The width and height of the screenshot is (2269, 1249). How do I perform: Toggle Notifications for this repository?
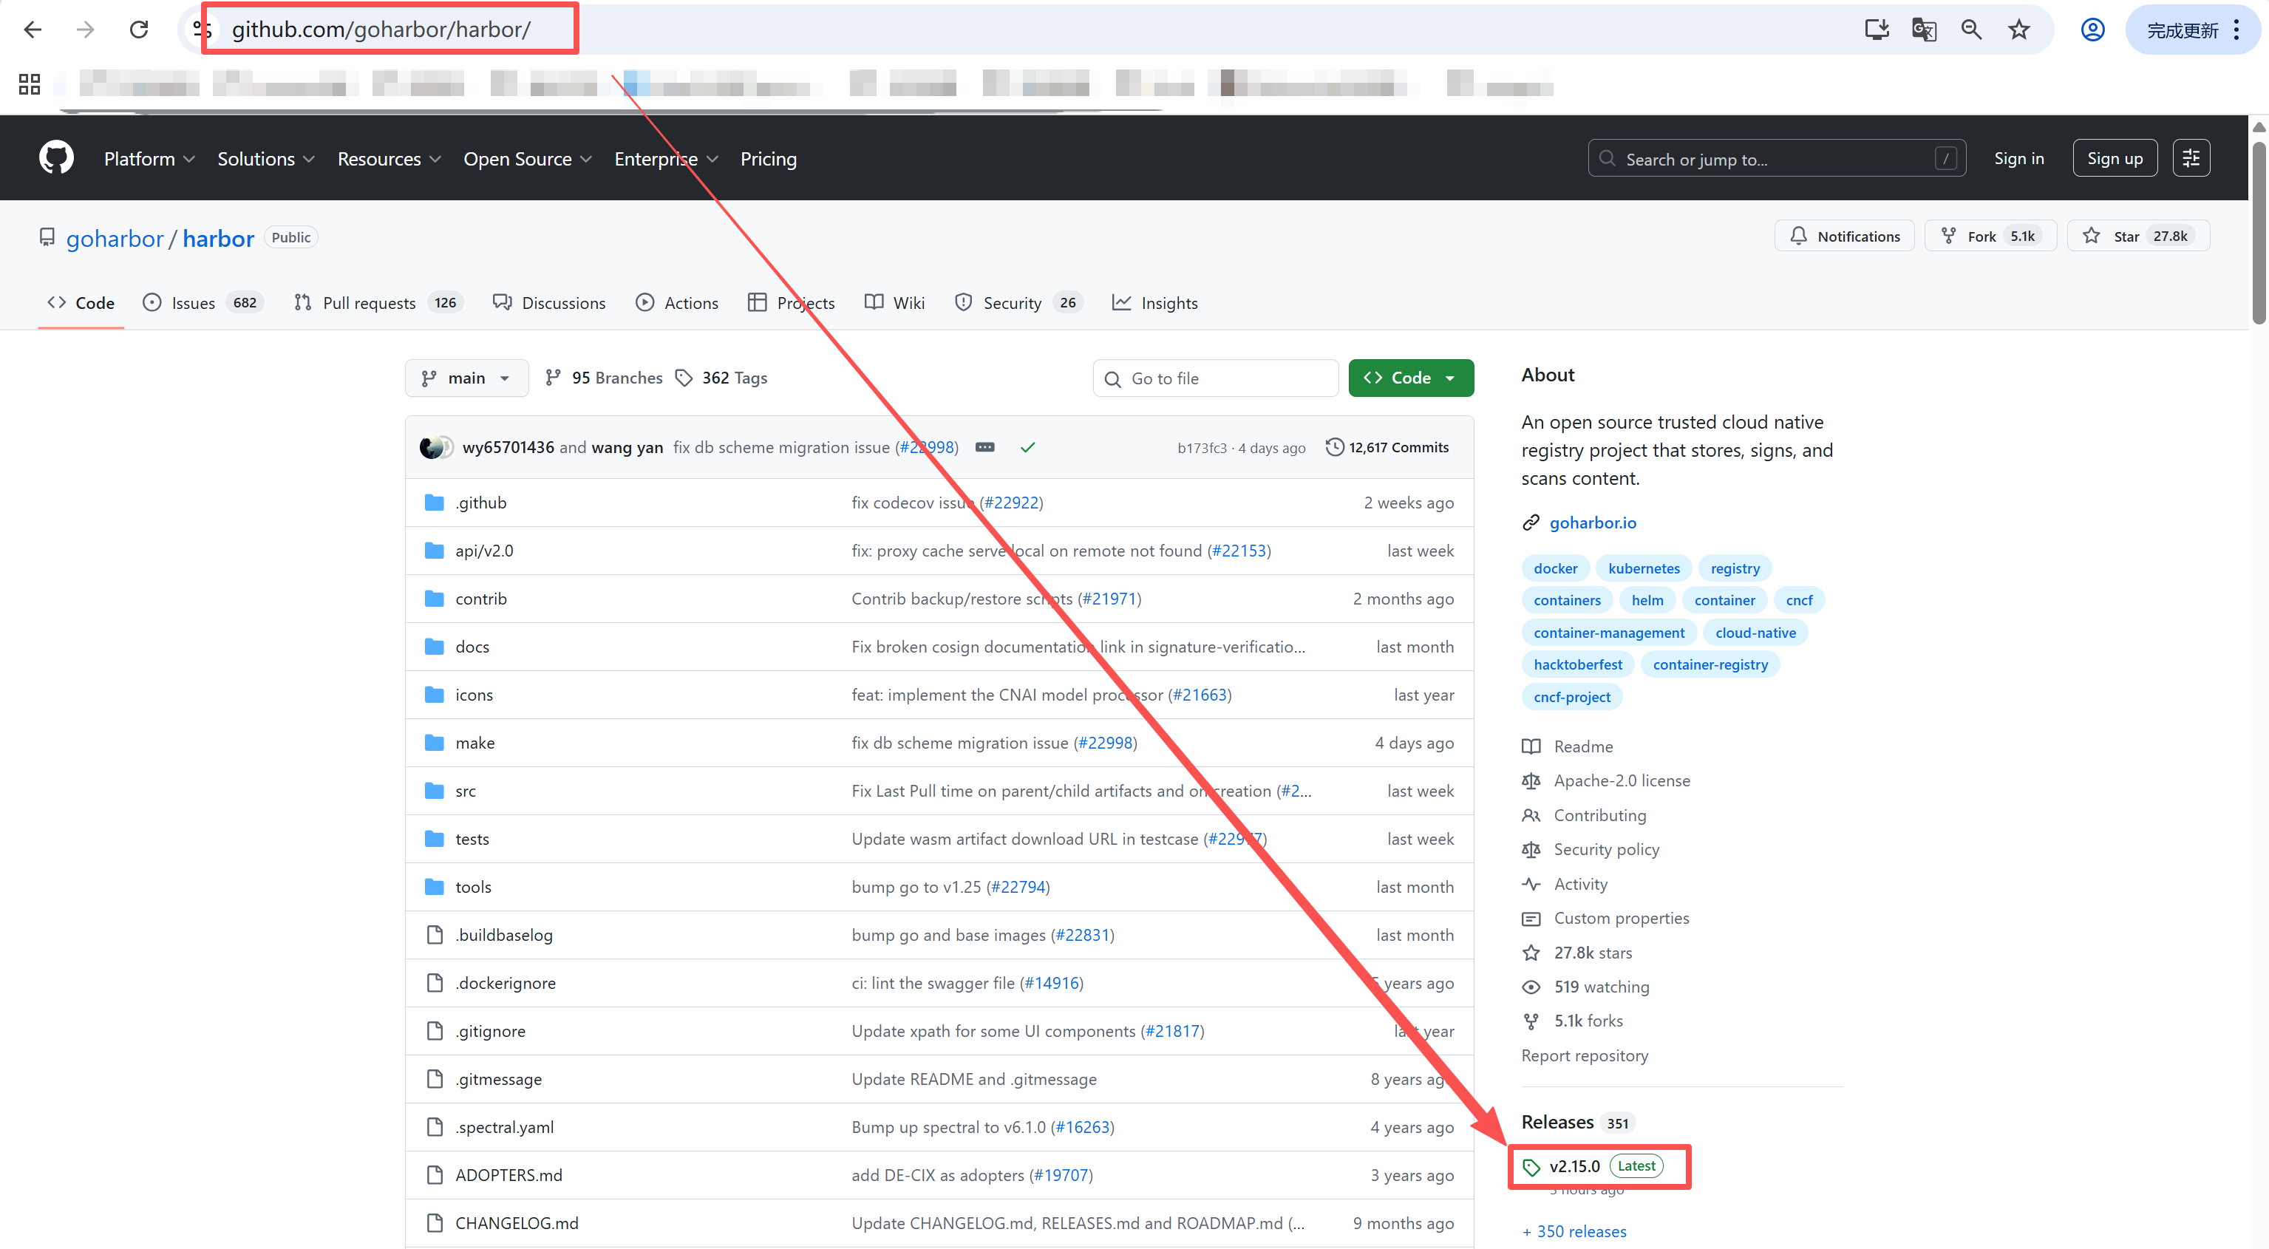click(1845, 236)
